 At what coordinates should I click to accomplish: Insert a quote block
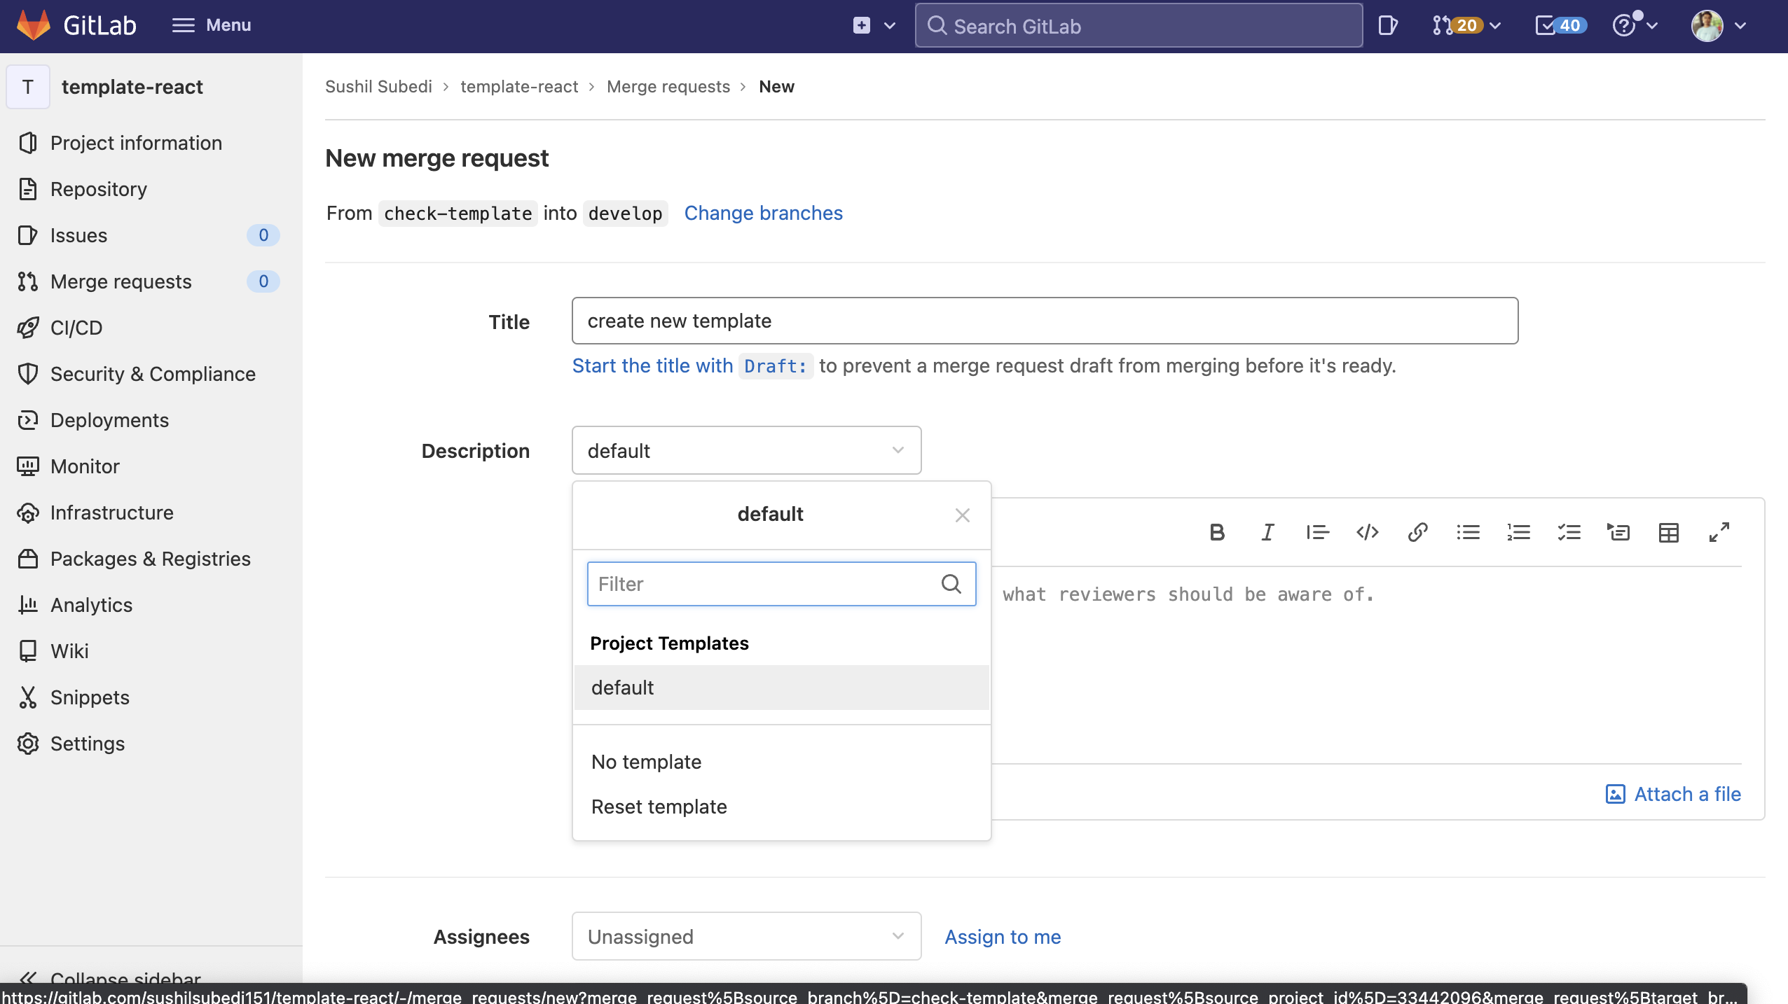point(1317,532)
